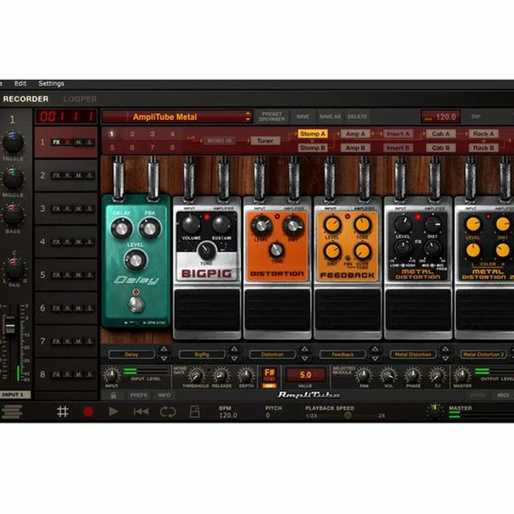Click the noise gate DEPTH knob
This screenshot has height=514, width=514.
pyautogui.click(x=246, y=376)
